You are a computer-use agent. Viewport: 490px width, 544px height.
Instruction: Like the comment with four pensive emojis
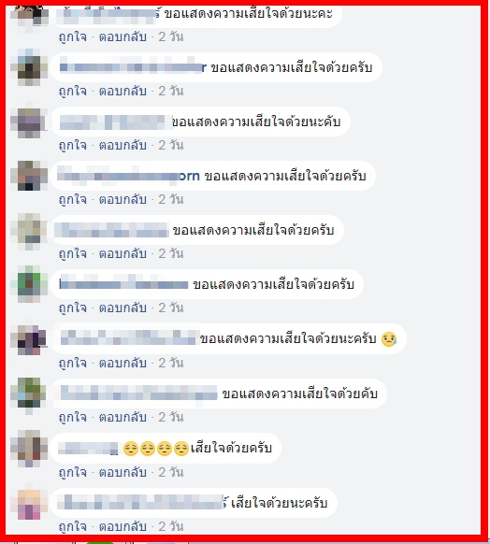(73, 472)
